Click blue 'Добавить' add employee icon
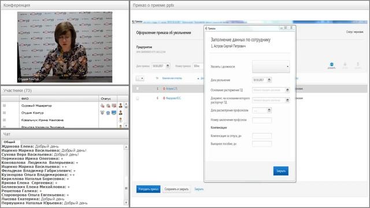The width and height of the screenshot is (370, 208). (331, 65)
